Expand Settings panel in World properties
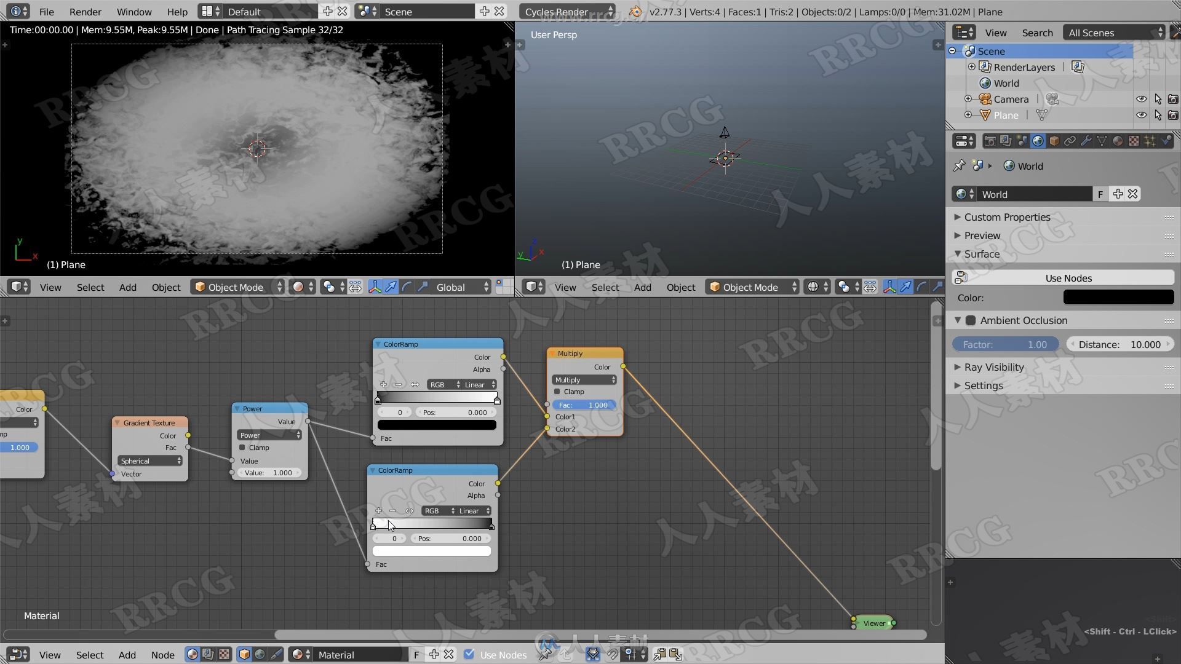The height and width of the screenshot is (664, 1181). (x=983, y=385)
